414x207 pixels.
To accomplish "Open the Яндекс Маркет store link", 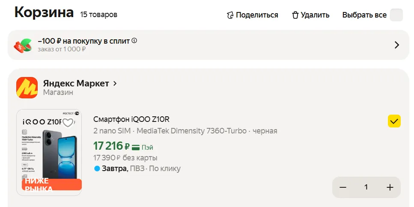I will click(76, 83).
